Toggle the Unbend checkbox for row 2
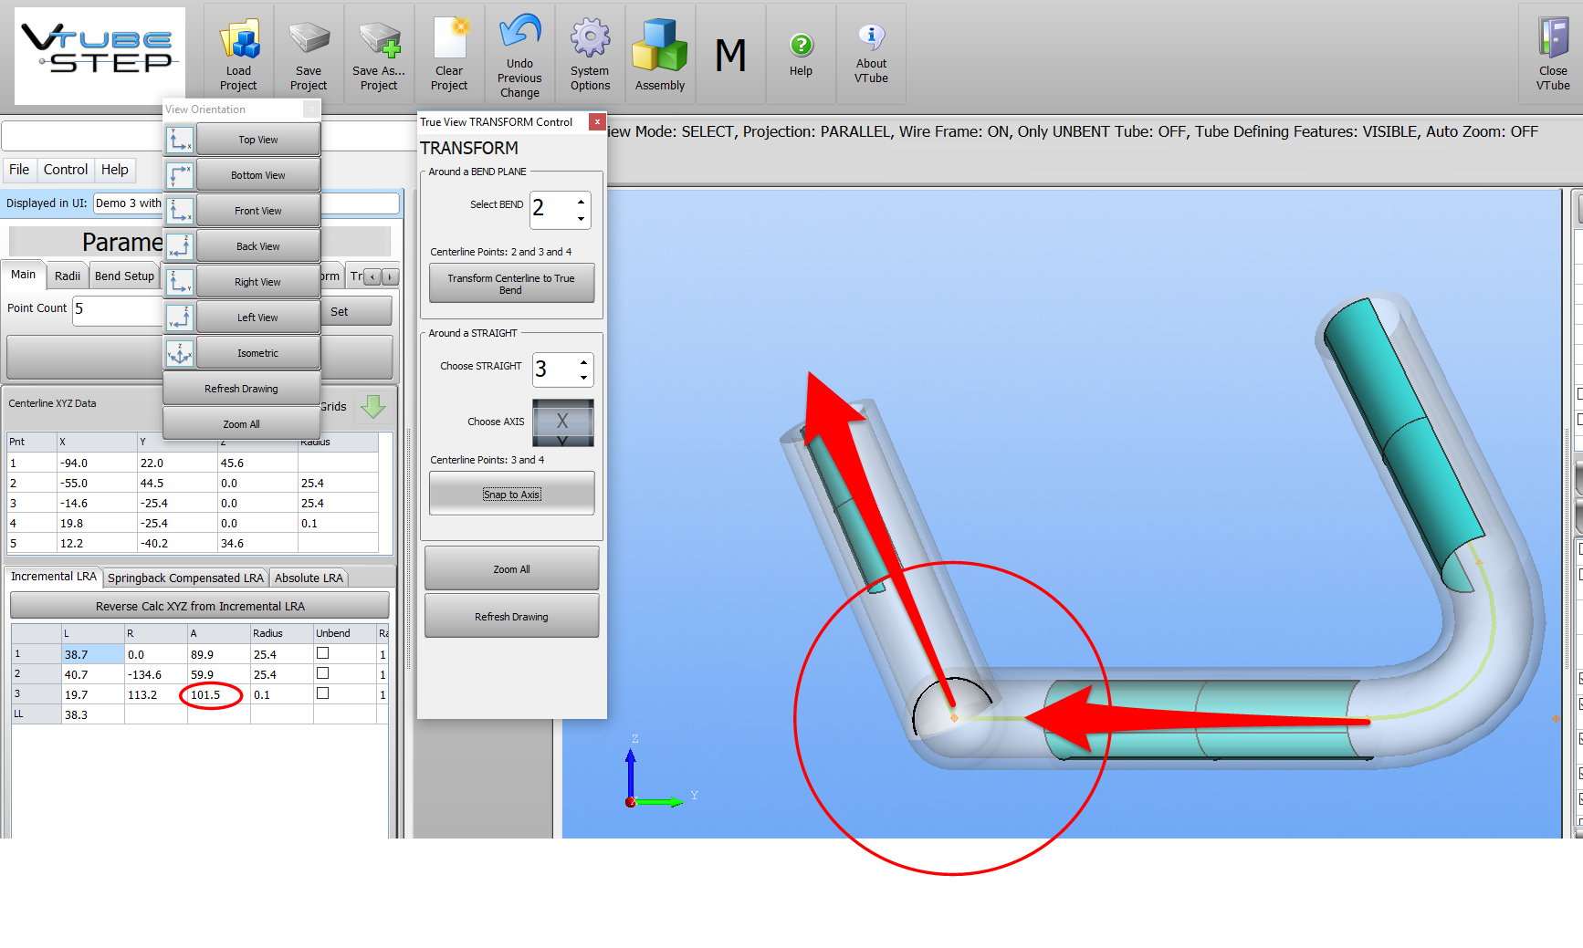 point(322,673)
